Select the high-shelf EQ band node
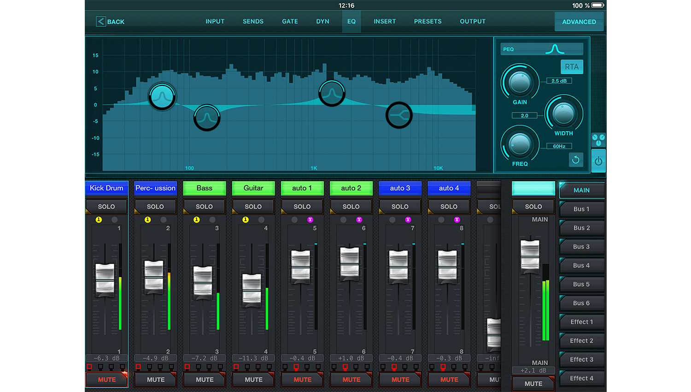 tap(398, 115)
